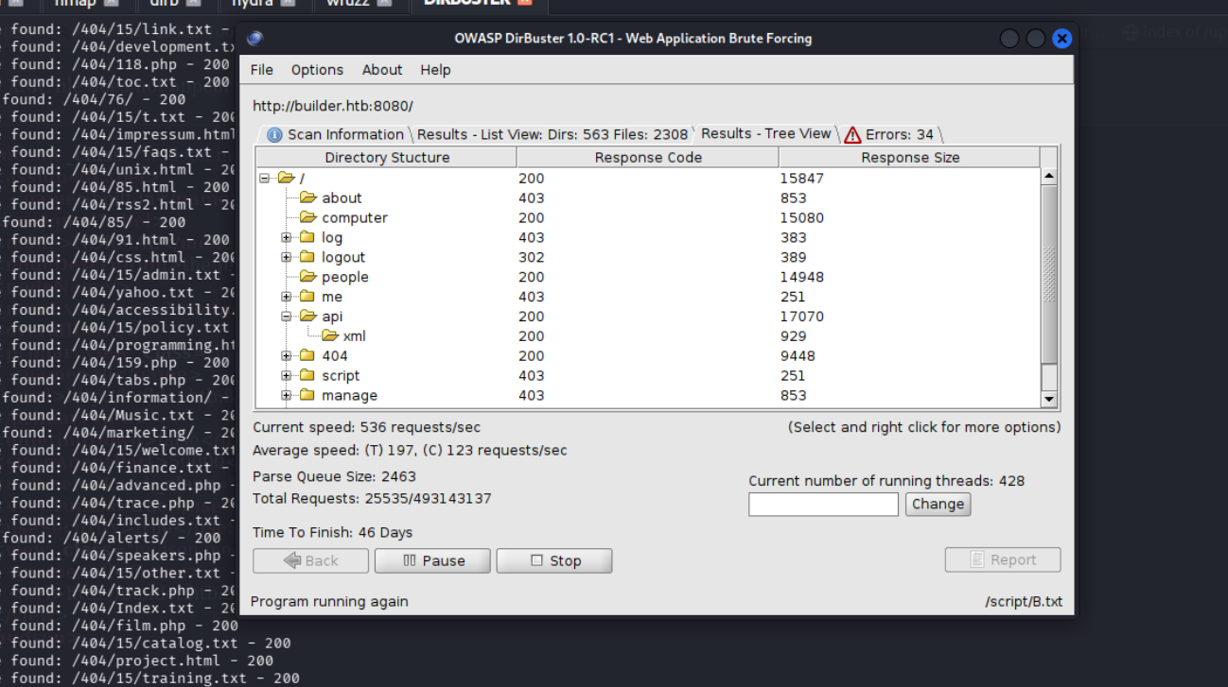Click the DirBuster app icon in title bar
Viewport: 1228px width, 687px height.
pyautogui.click(x=254, y=39)
